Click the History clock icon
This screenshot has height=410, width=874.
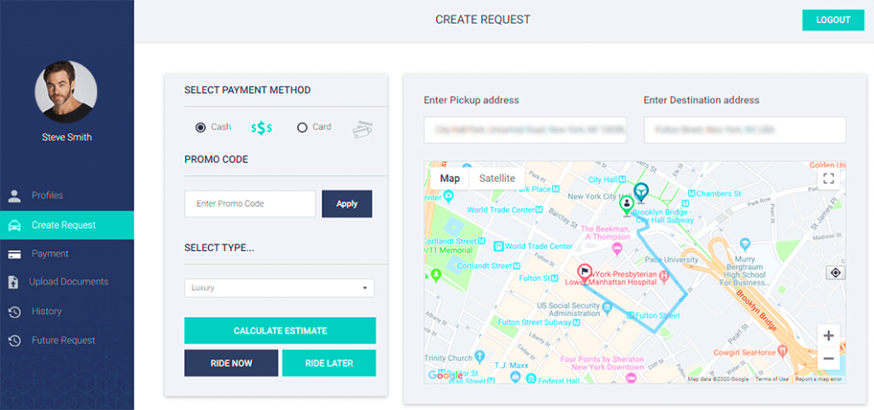tap(15, 312)
